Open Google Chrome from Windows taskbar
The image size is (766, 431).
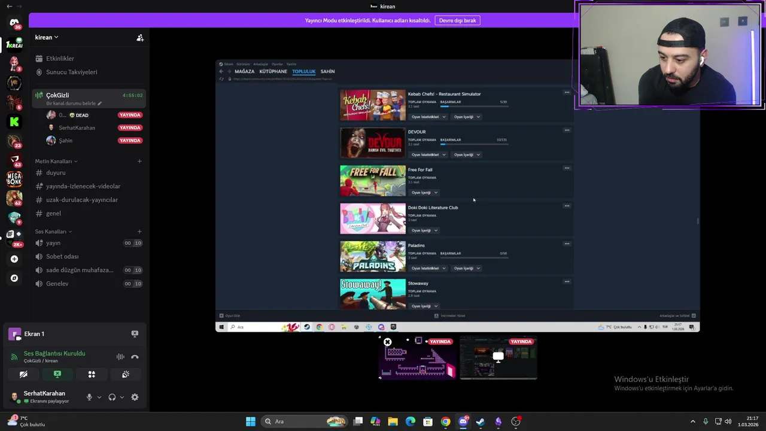[x=445, y=421]
